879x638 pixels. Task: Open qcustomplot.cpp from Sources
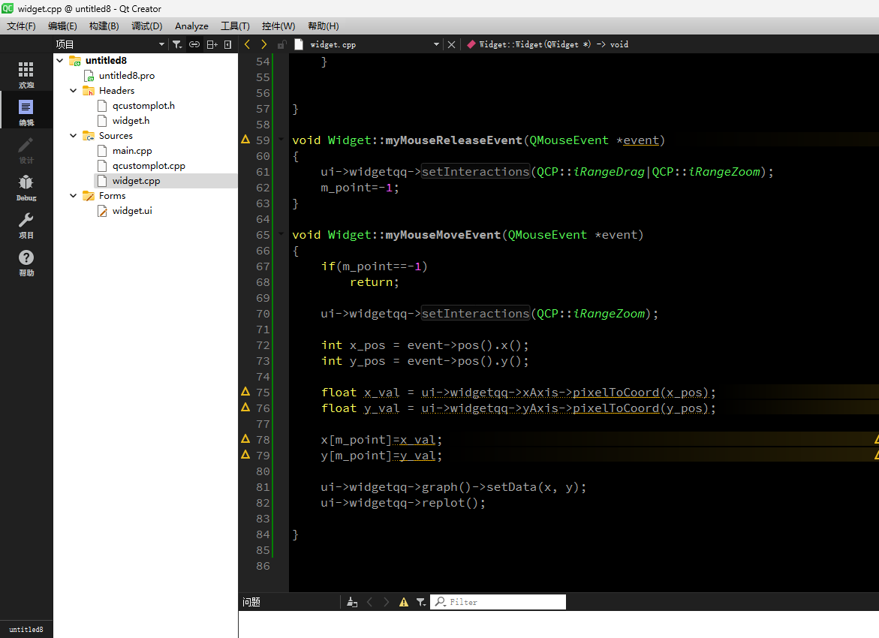(x=149, y=165)
